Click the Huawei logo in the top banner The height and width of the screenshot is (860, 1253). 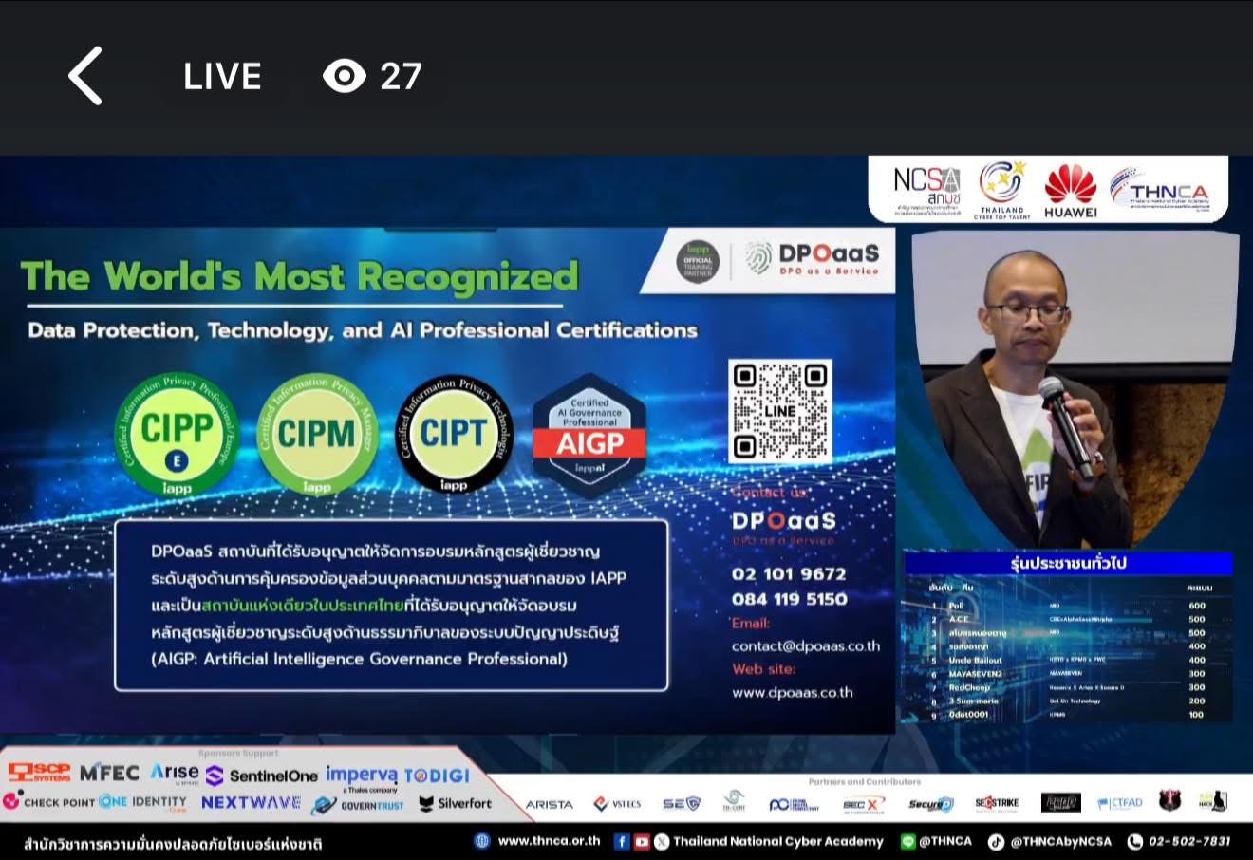pyautogui.click(x=1071, y=191)
